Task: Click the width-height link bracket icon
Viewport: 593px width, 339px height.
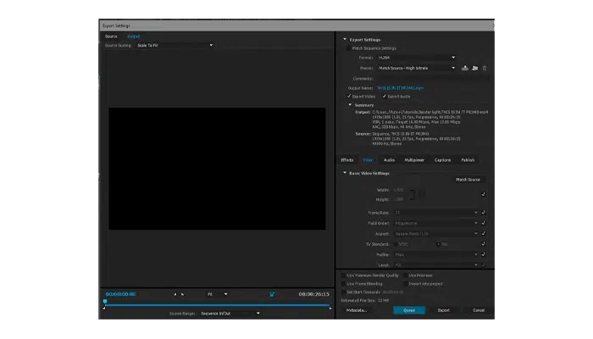Action: (413, 194)
